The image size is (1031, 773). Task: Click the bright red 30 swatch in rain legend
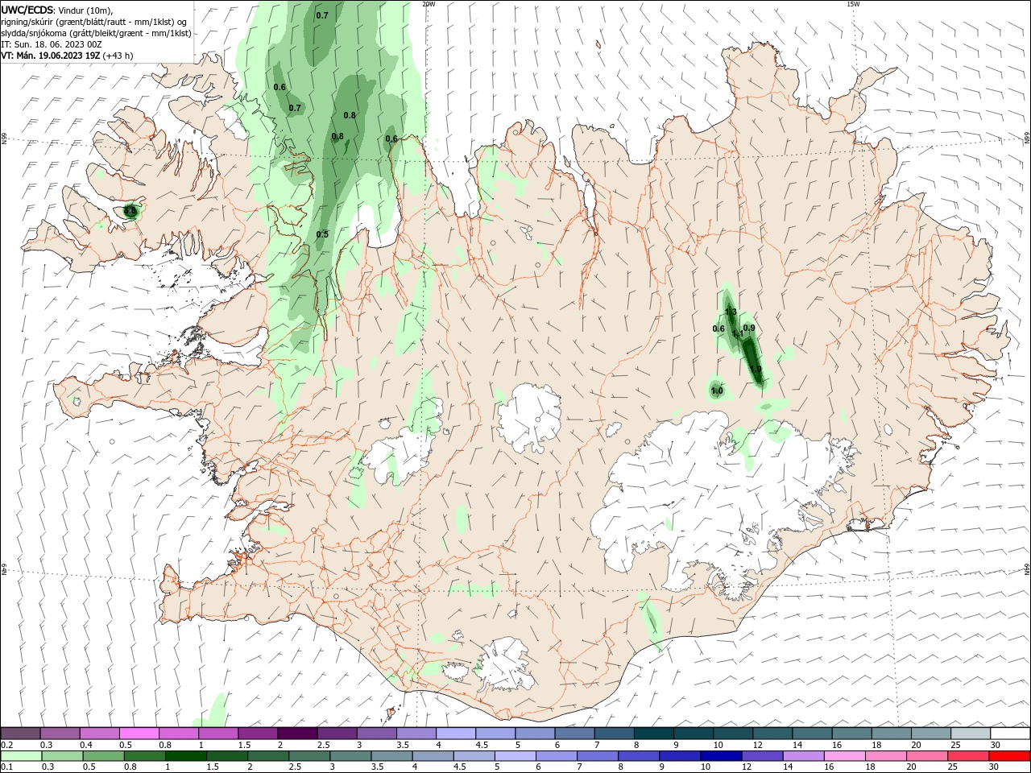point(1010,756)
